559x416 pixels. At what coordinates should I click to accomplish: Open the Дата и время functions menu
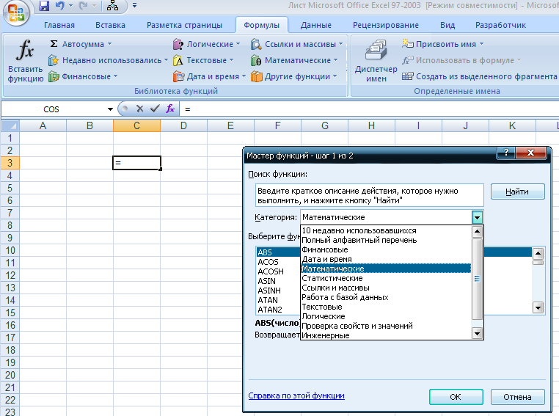[209, 76]
